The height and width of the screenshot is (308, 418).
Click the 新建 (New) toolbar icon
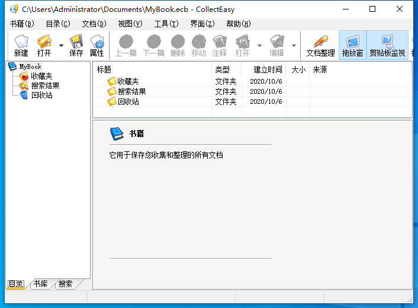click(x=21, y=45)
